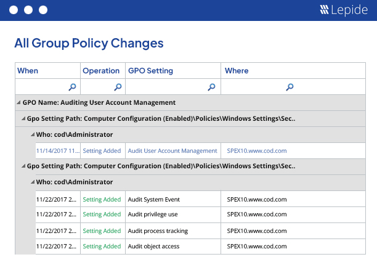Collapse the first Who cod\Administrator group
The image size is (377, 265).
pyautogui.click(x=32, y=134)
